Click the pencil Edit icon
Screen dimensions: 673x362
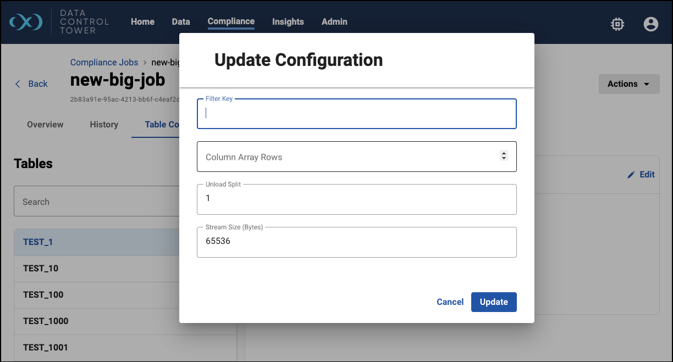(631, 175)
